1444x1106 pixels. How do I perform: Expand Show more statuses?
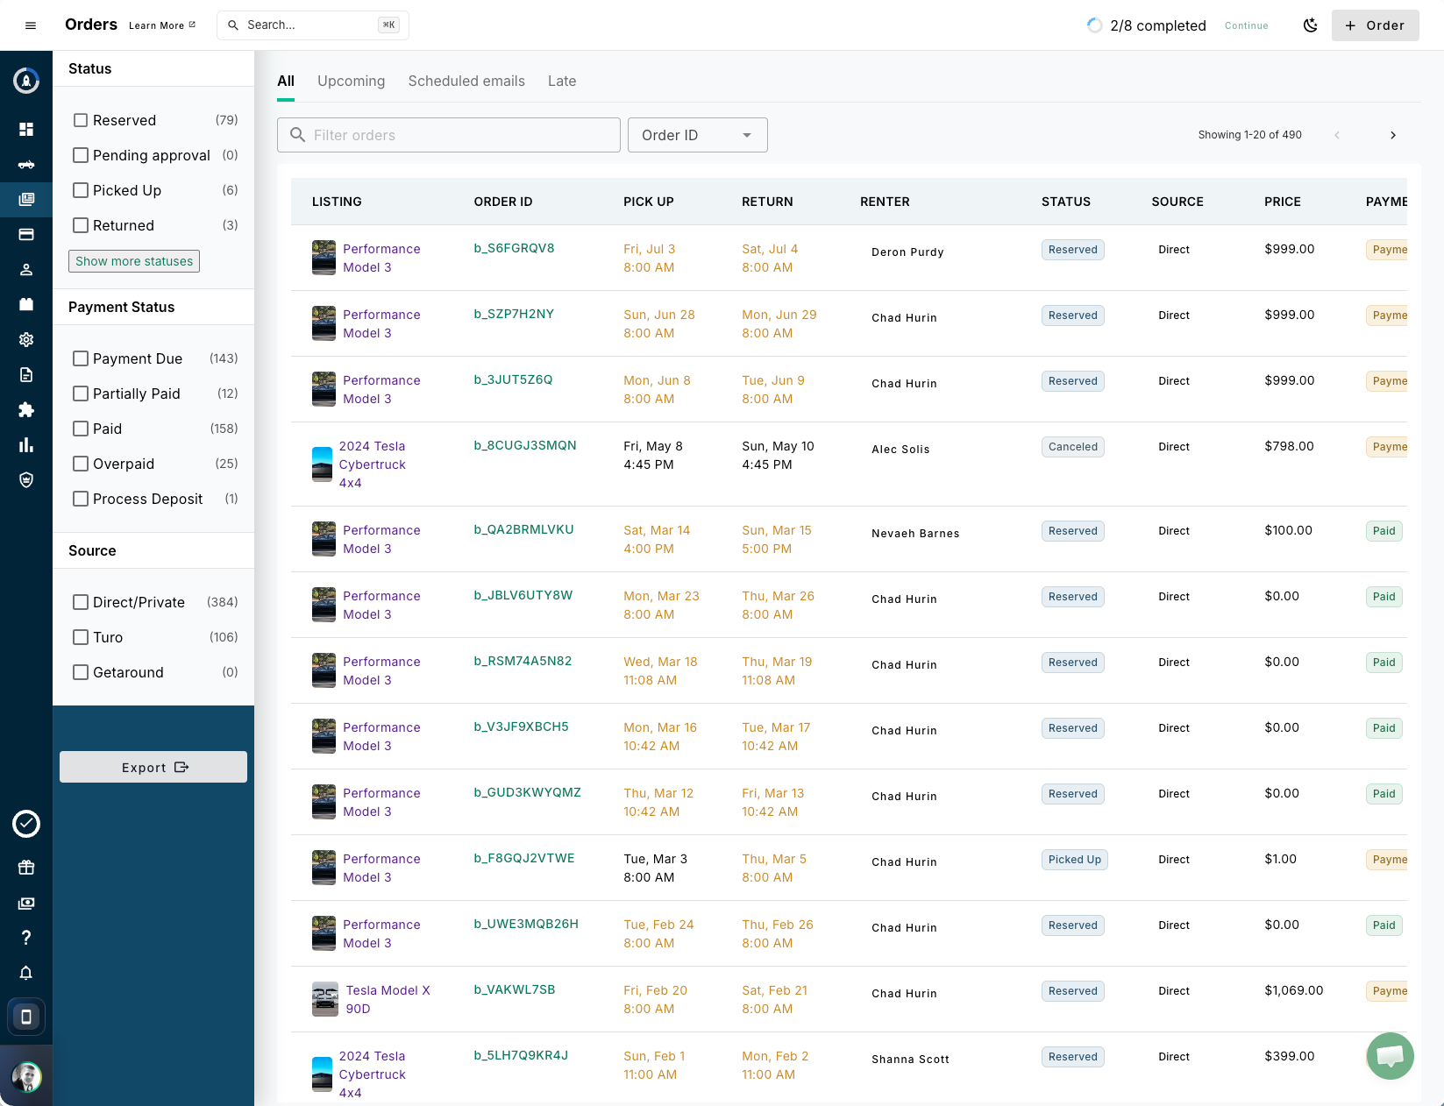pos(134,261)
